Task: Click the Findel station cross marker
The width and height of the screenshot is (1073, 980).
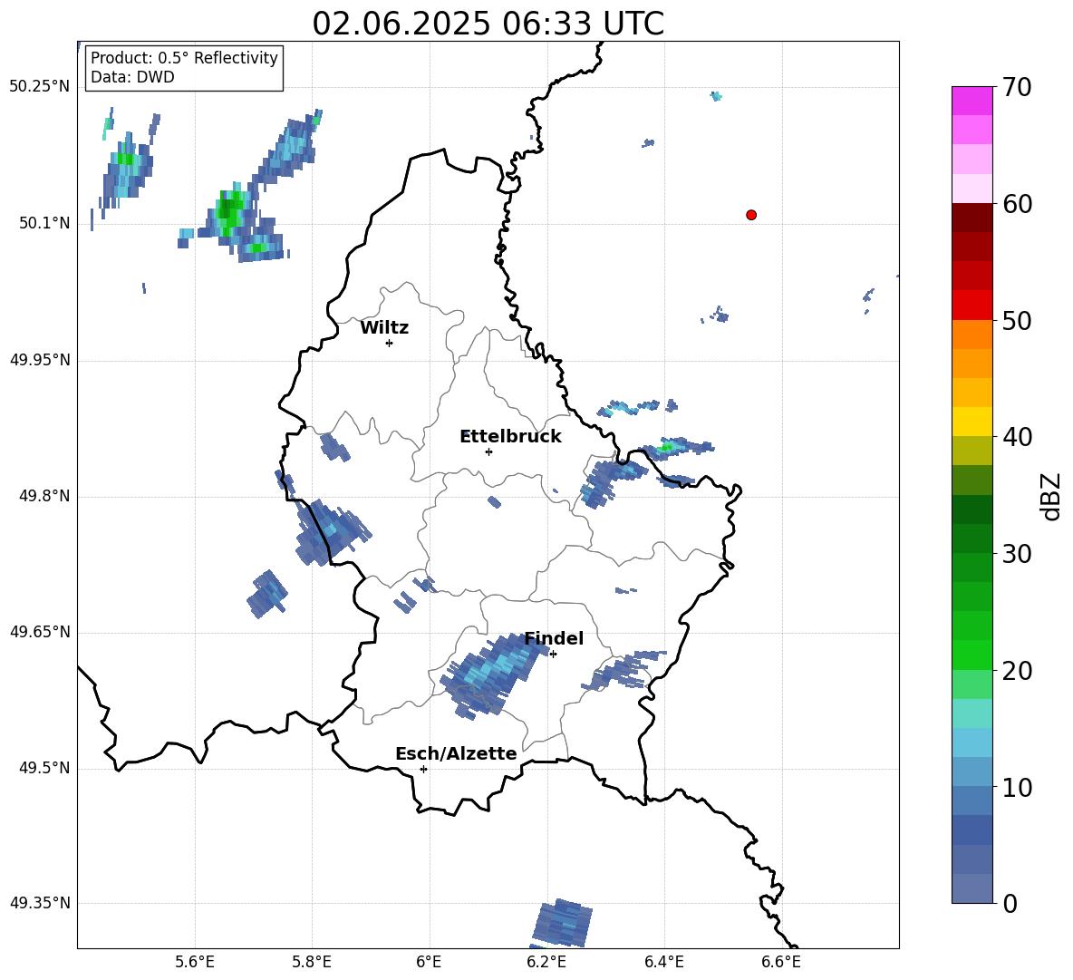Action: pos(553,655)
